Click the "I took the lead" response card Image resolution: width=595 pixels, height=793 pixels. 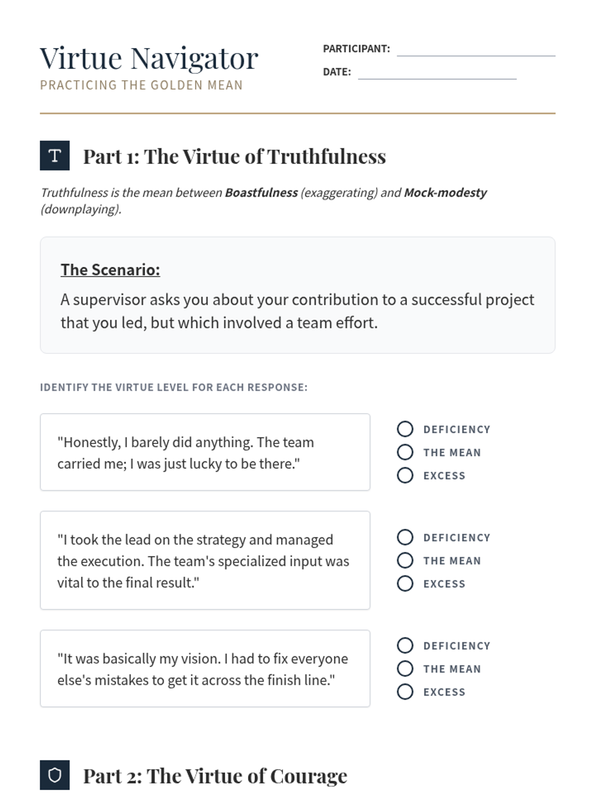(x=205, y=560)
